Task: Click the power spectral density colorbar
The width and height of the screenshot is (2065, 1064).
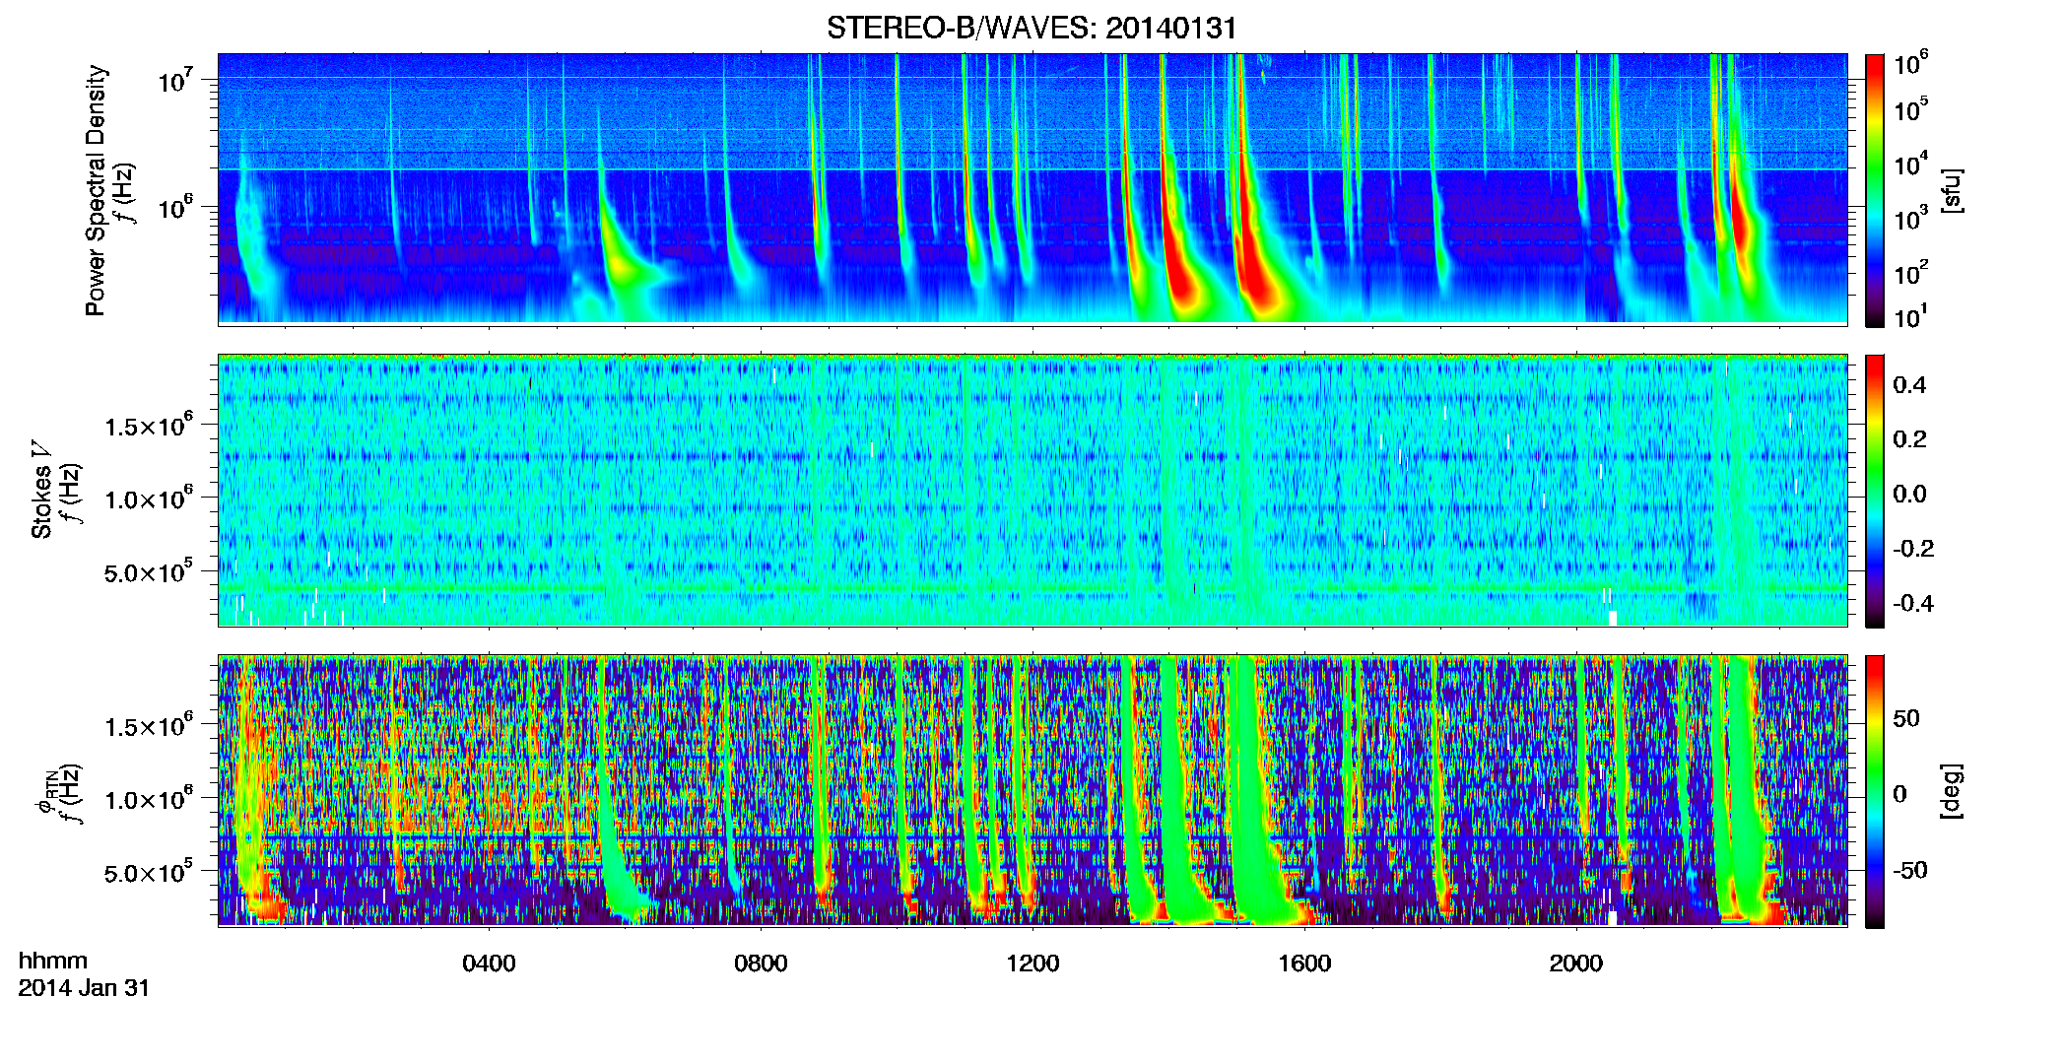Action: [x=1875, y=190]
